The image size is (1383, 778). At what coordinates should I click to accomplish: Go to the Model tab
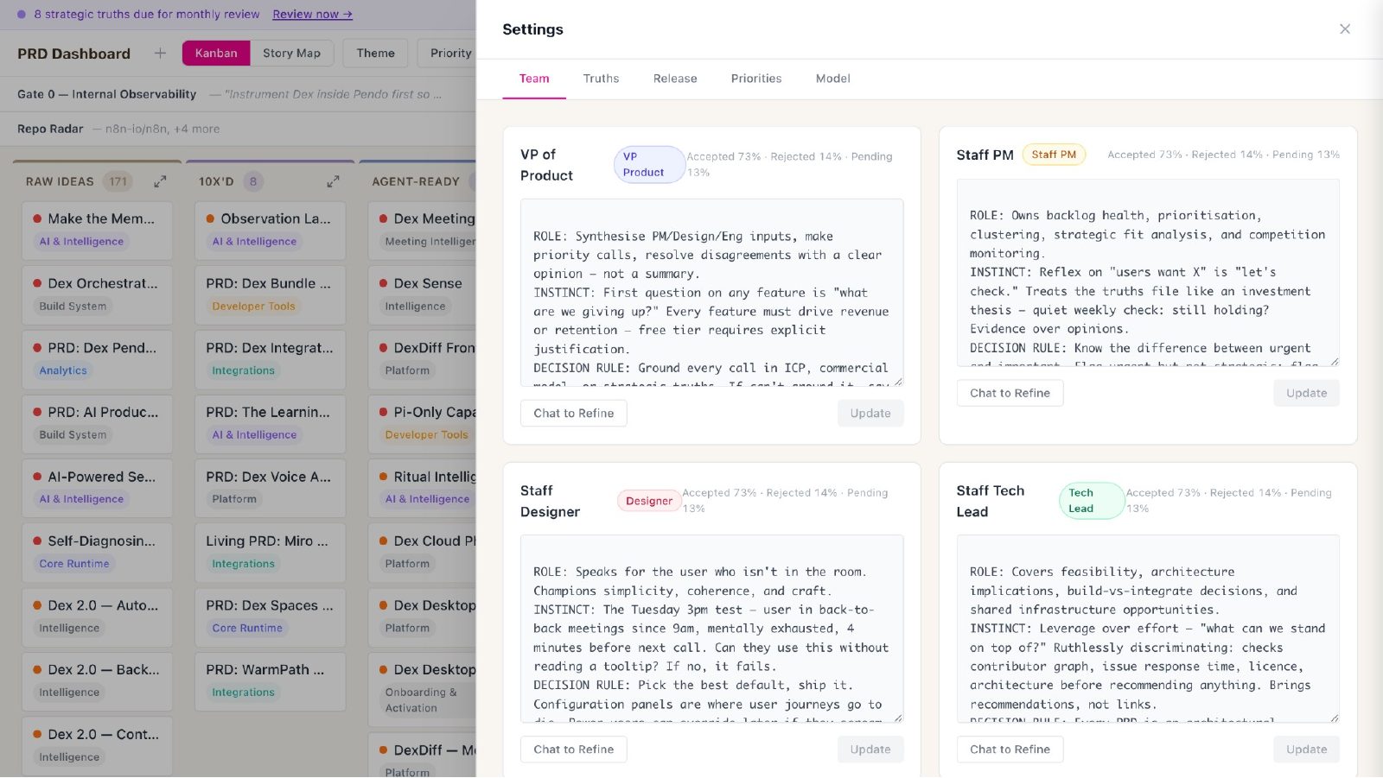point(833,79)
